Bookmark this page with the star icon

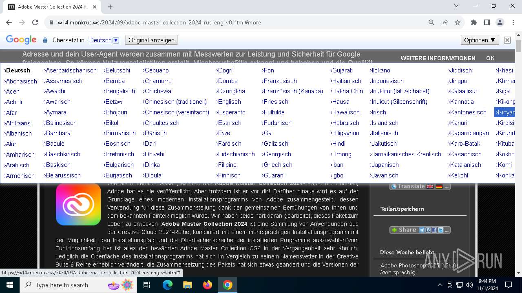point(458,23)
